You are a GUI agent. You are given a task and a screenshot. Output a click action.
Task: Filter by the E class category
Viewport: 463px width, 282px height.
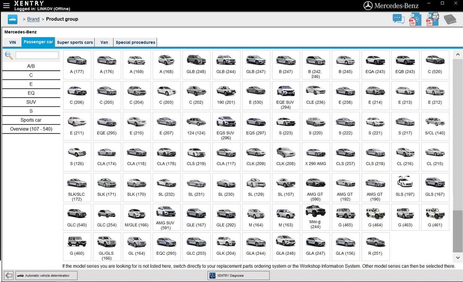click(31, 84)
